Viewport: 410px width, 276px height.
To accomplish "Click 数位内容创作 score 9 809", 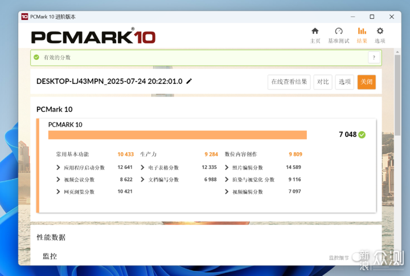I will click(296, 154).
